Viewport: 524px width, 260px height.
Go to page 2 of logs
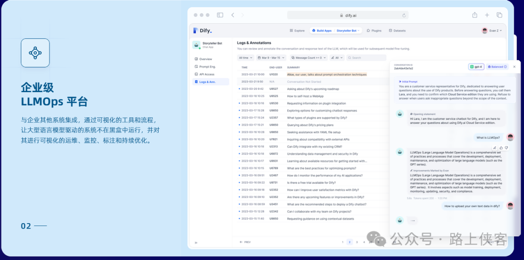pyautogui.click(x=349, y=242)
